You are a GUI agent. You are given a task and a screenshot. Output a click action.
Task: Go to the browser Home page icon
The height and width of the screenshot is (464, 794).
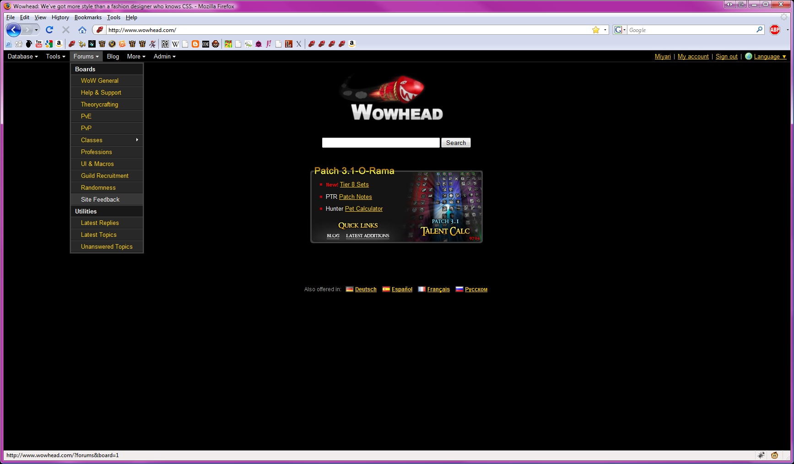coord(82,30)
